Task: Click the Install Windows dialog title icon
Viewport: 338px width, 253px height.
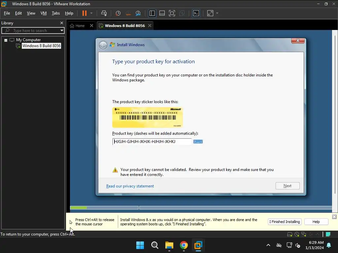Action: pyautogui.click(x=112, y=45)
